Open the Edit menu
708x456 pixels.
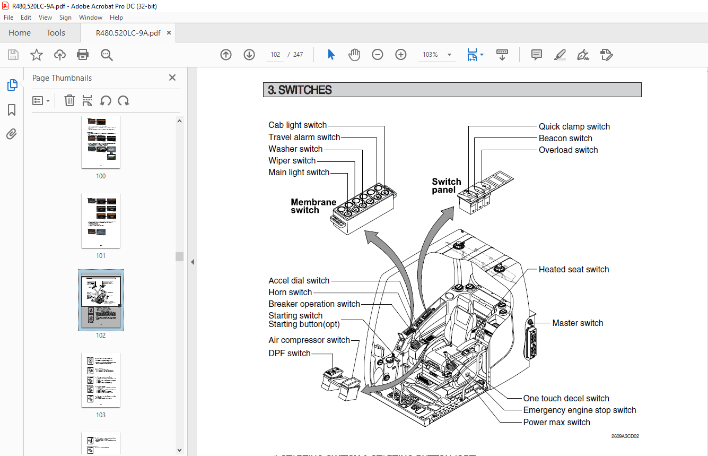point(26,18)
